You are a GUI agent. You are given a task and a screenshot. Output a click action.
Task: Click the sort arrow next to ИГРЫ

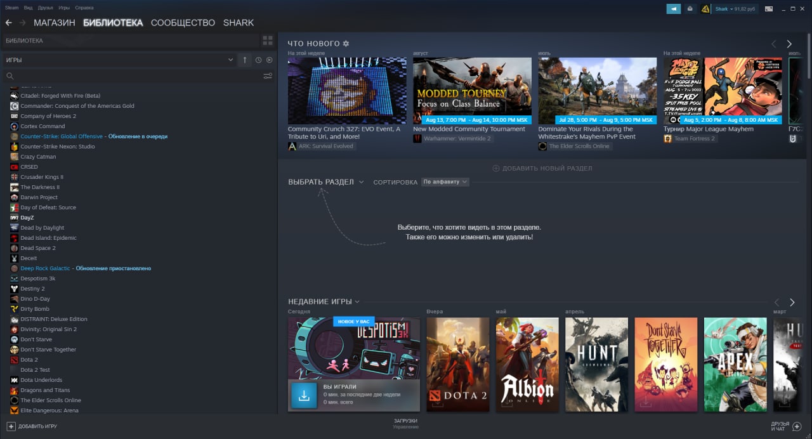click(245, 60)
